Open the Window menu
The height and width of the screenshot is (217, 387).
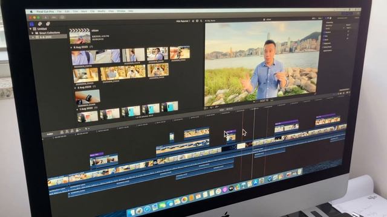click(x=121, y=11)
